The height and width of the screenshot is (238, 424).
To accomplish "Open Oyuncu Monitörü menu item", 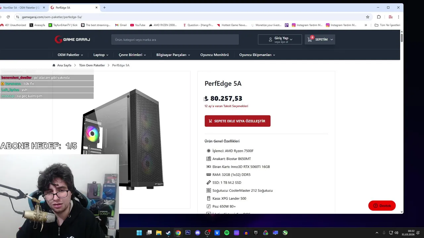I will [214, 55].
